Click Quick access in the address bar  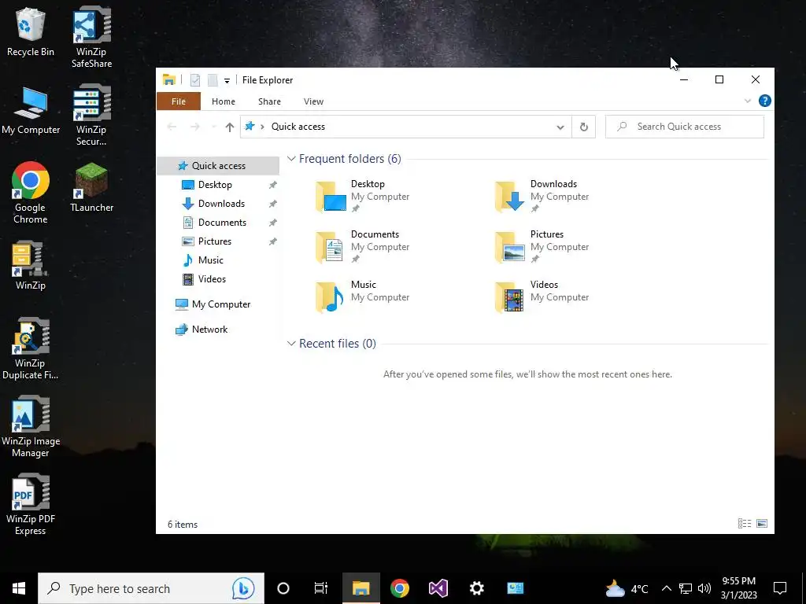click(x=298, y=127)
